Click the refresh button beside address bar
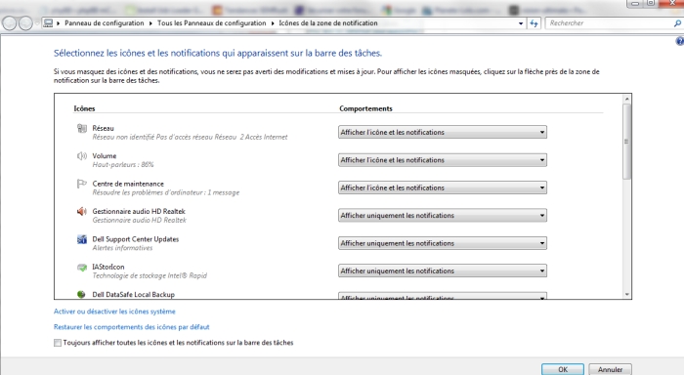The image size is (684, 375). point(534,23)
